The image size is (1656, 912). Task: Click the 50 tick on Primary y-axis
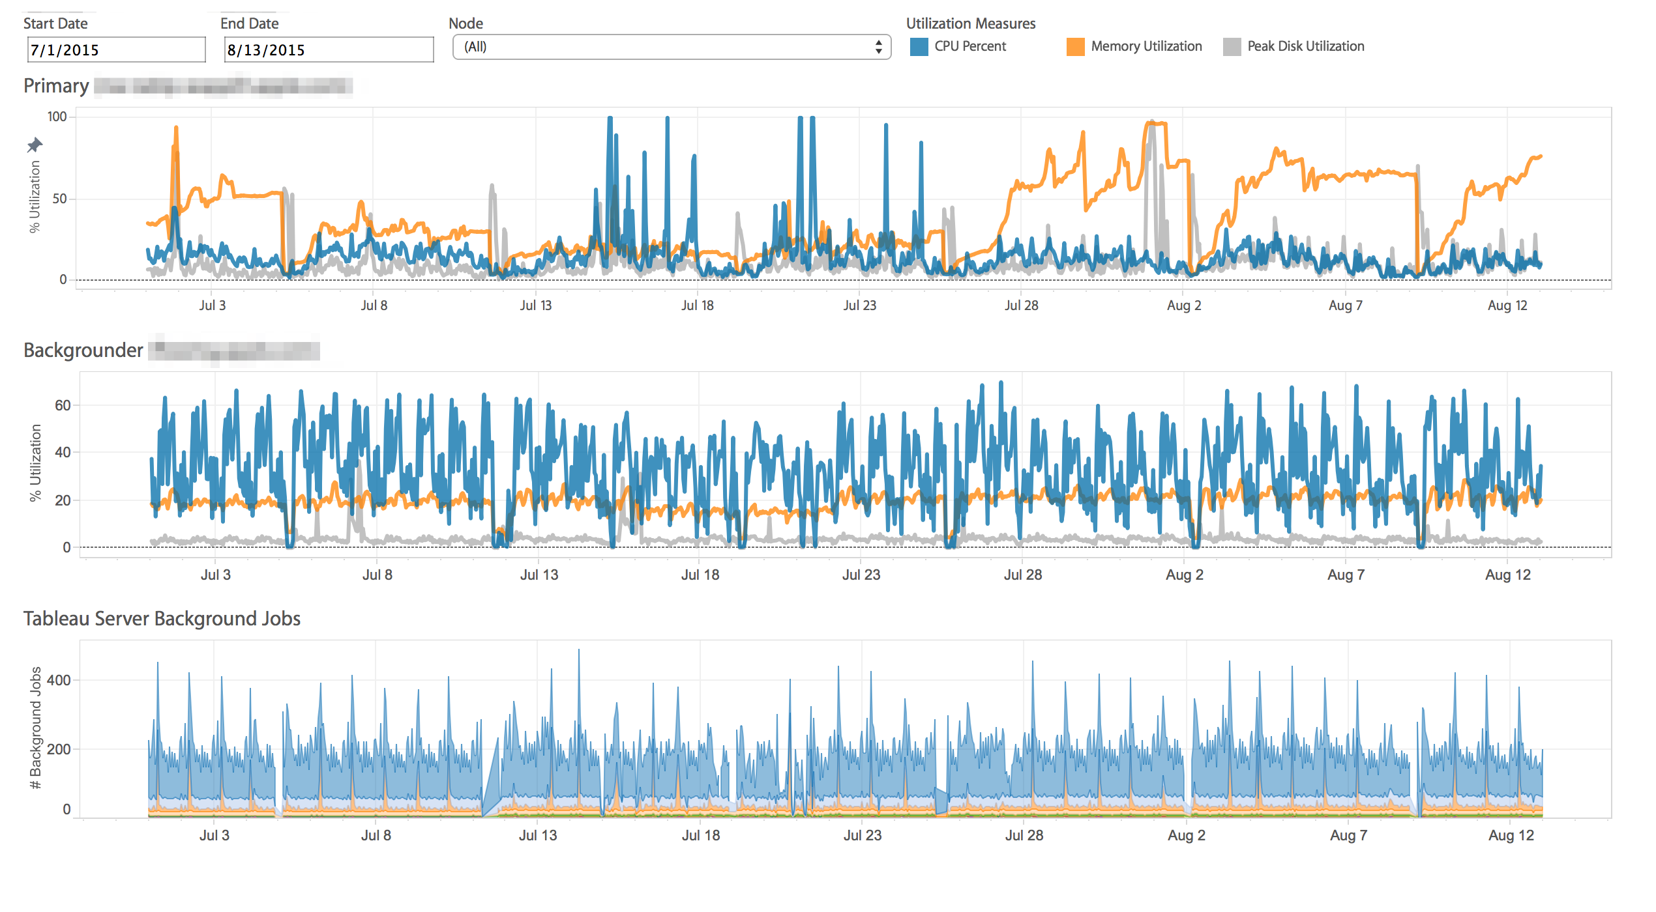point(60,198)
